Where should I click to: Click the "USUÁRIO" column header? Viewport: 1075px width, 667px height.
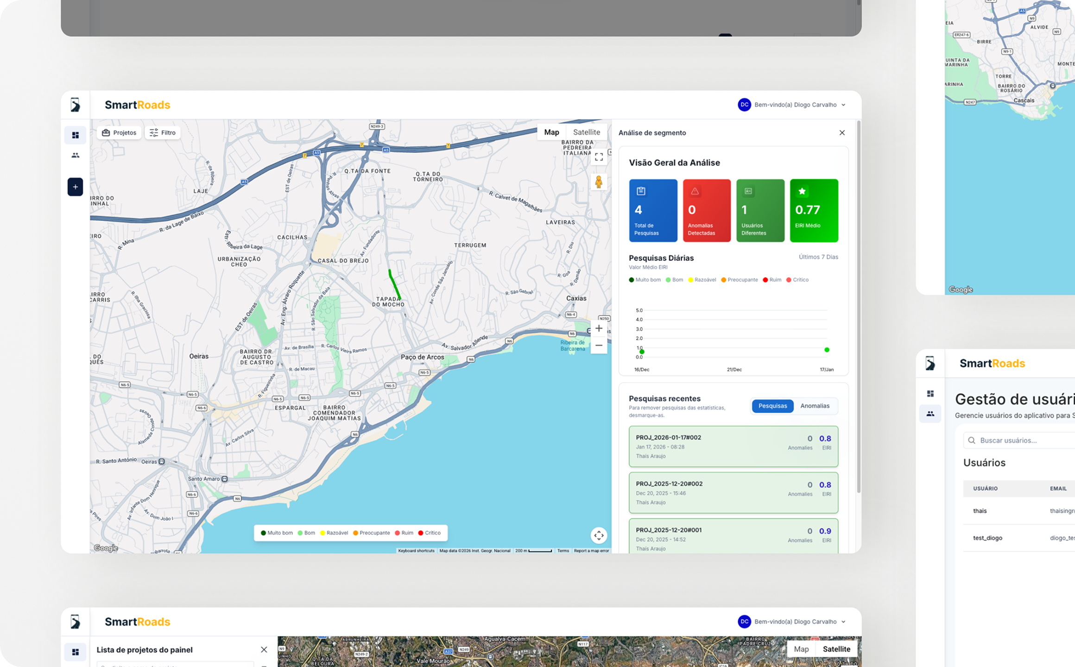click(x=985, y=488)
